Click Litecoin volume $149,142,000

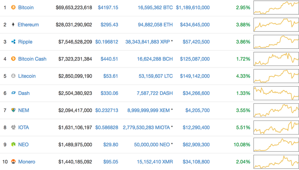pos(195,76)
